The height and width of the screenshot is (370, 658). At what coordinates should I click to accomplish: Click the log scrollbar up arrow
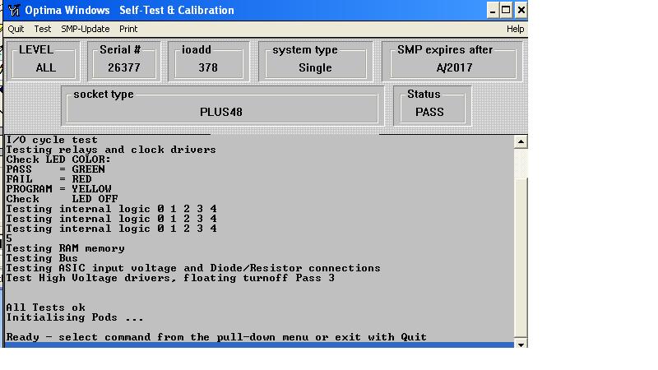pyautogui.click(x=521, y=141)
